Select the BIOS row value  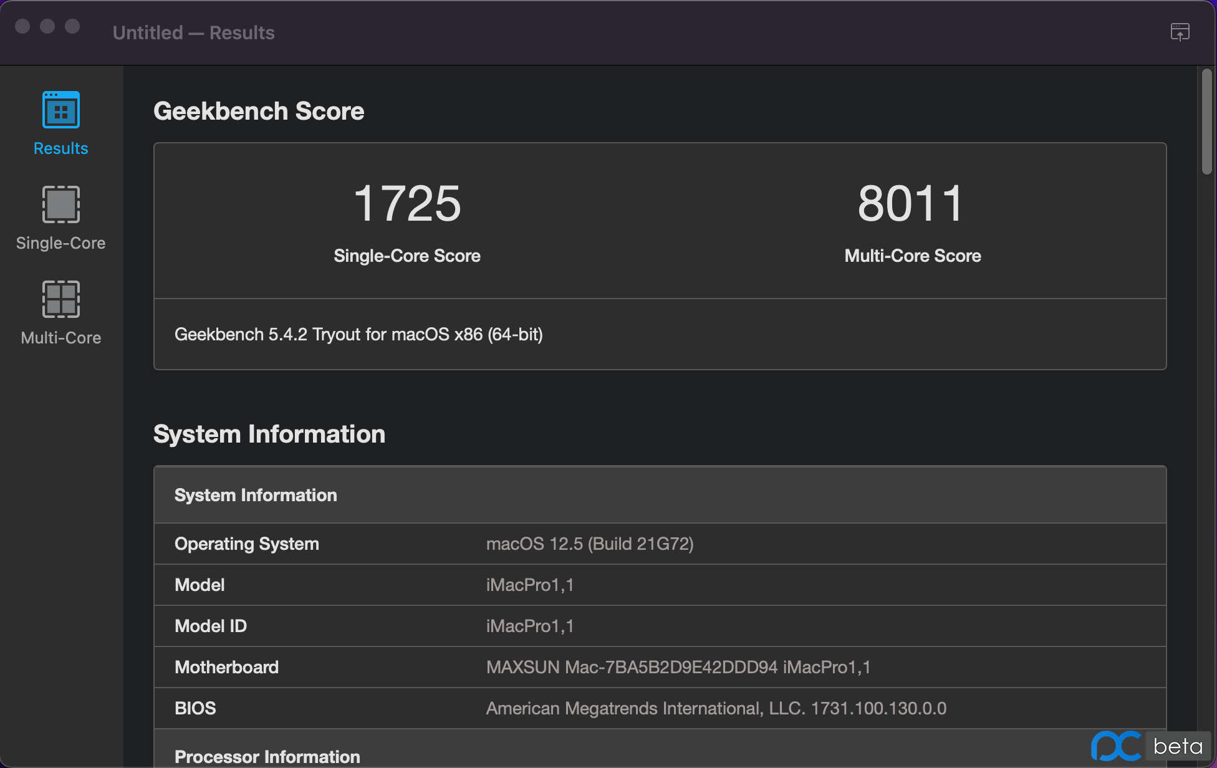click(x=716, y=708)
